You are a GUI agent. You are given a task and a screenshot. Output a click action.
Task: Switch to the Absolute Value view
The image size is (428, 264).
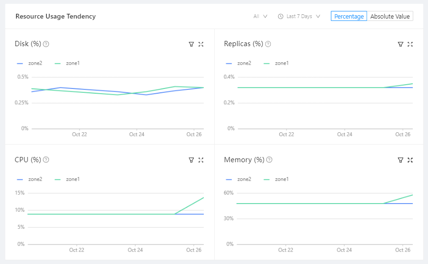coord(390,16)
